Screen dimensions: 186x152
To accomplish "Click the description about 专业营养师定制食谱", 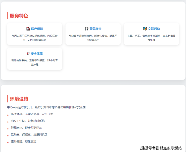I will 93,38.
